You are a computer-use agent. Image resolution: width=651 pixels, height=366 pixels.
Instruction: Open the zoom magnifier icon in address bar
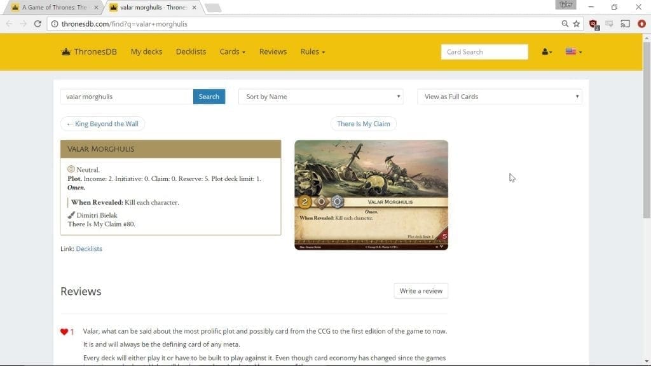tap(565, 24)
